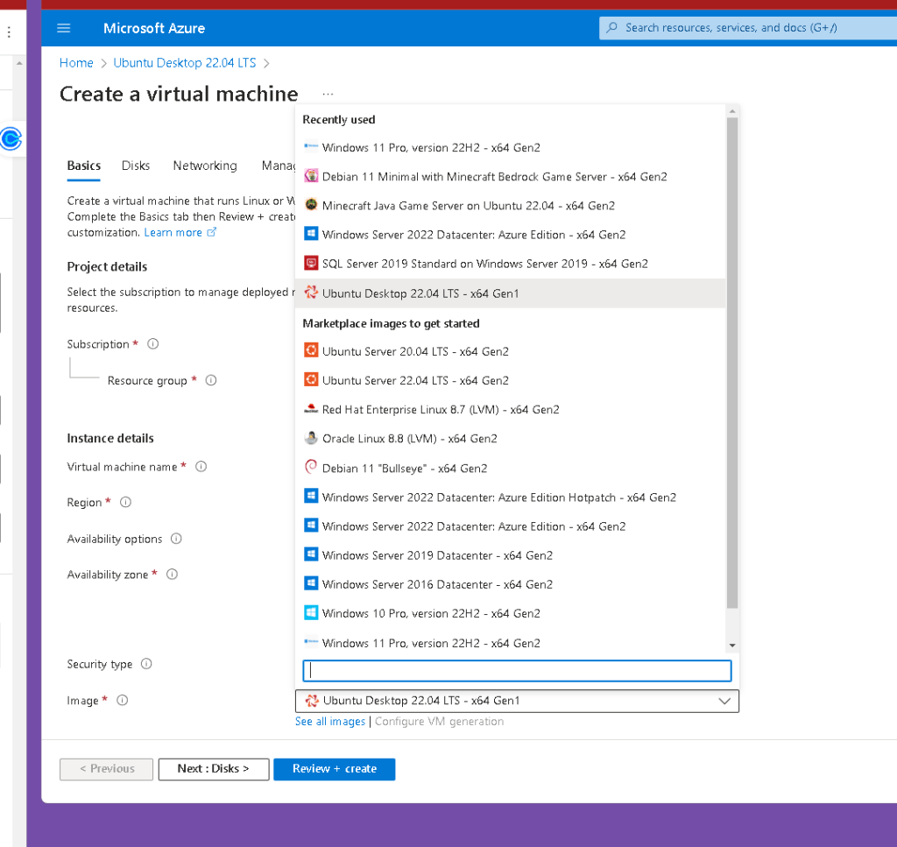This screenshot has height=847, width=897.
Task: Select recently used Windows Server 2022 Azure Edition
Action: pyautogui.click(x=510, y=235)
